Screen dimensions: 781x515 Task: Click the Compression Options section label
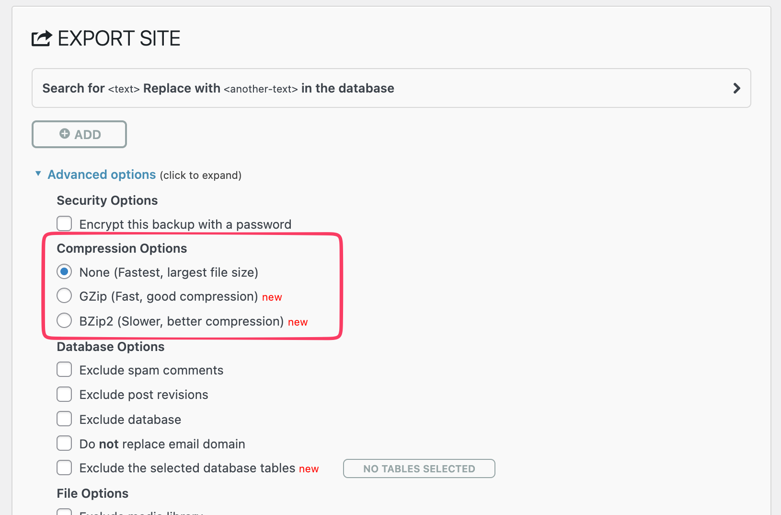[x=122, y=248]
